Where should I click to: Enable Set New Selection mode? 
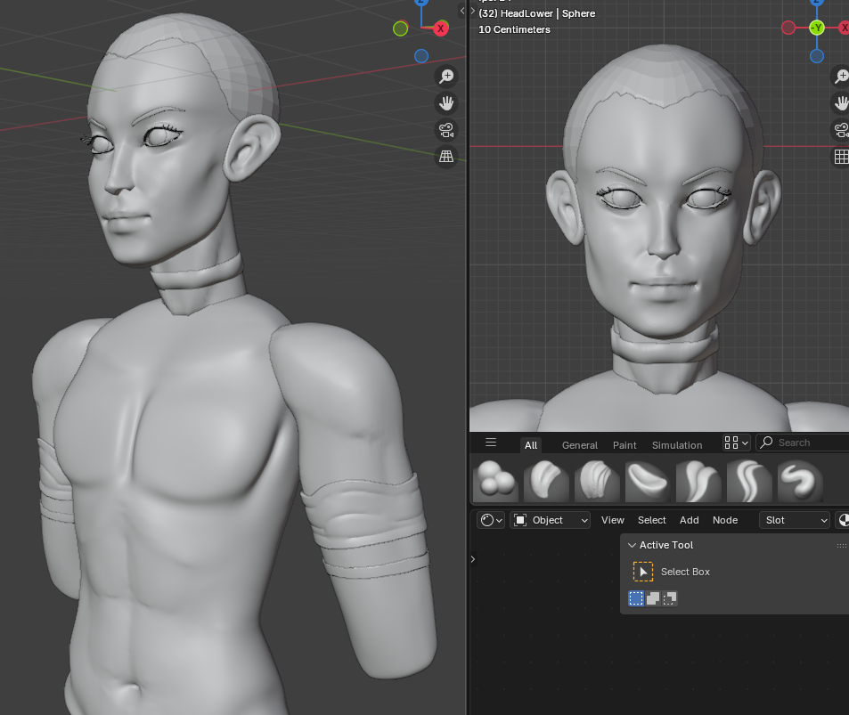coord(636,598)
